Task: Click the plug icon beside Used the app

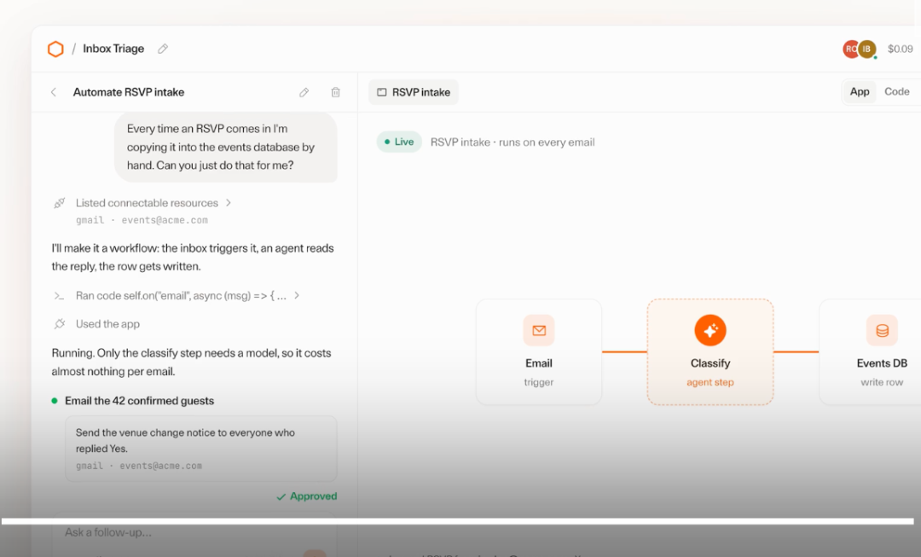Action: pos(60,324)
